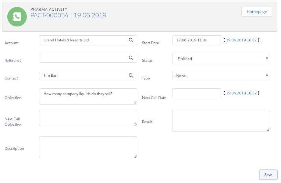Viewport: 281px width, 183px height.
Task: Click the green Pharma Activity phone book icon
Action: coord(17,17)
